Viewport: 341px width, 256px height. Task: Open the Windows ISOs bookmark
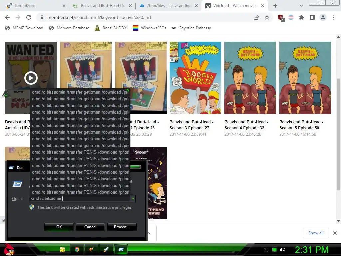pos(150,28)
